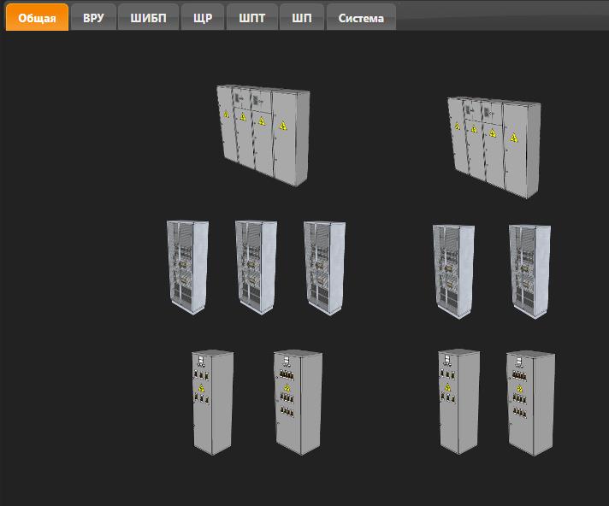Open the ШП tab

(302, 17)
